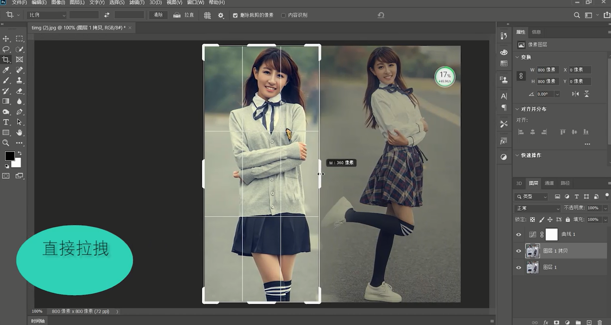Screen dimensions: 611x325
Task: Select the Spot Healing Brush tool
Action: tap(20, 70)
